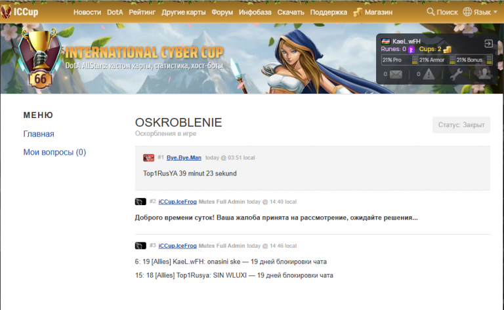Click the International Cyber Cup banner title

click(x=144, y=52)
